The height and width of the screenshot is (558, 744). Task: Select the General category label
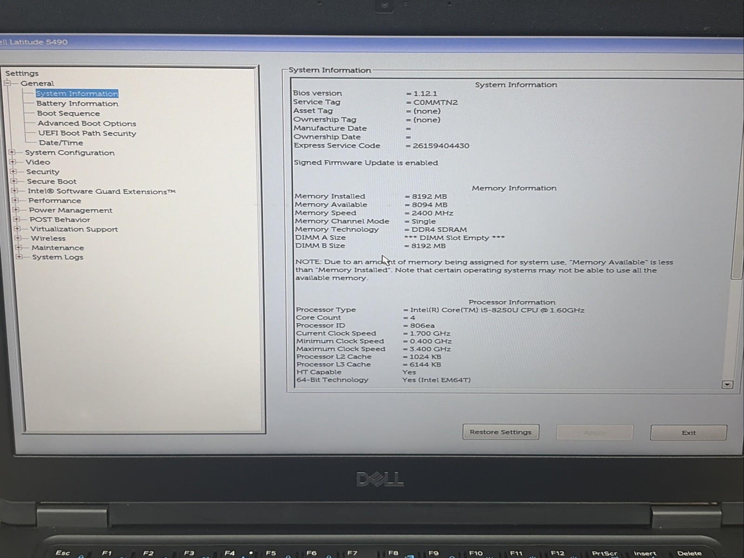pos(37,83)
